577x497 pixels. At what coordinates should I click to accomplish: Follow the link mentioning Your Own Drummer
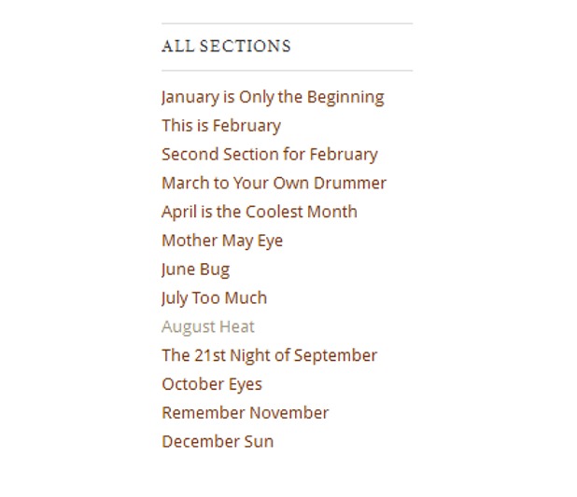pyautogui.click(x=274, y=184)
